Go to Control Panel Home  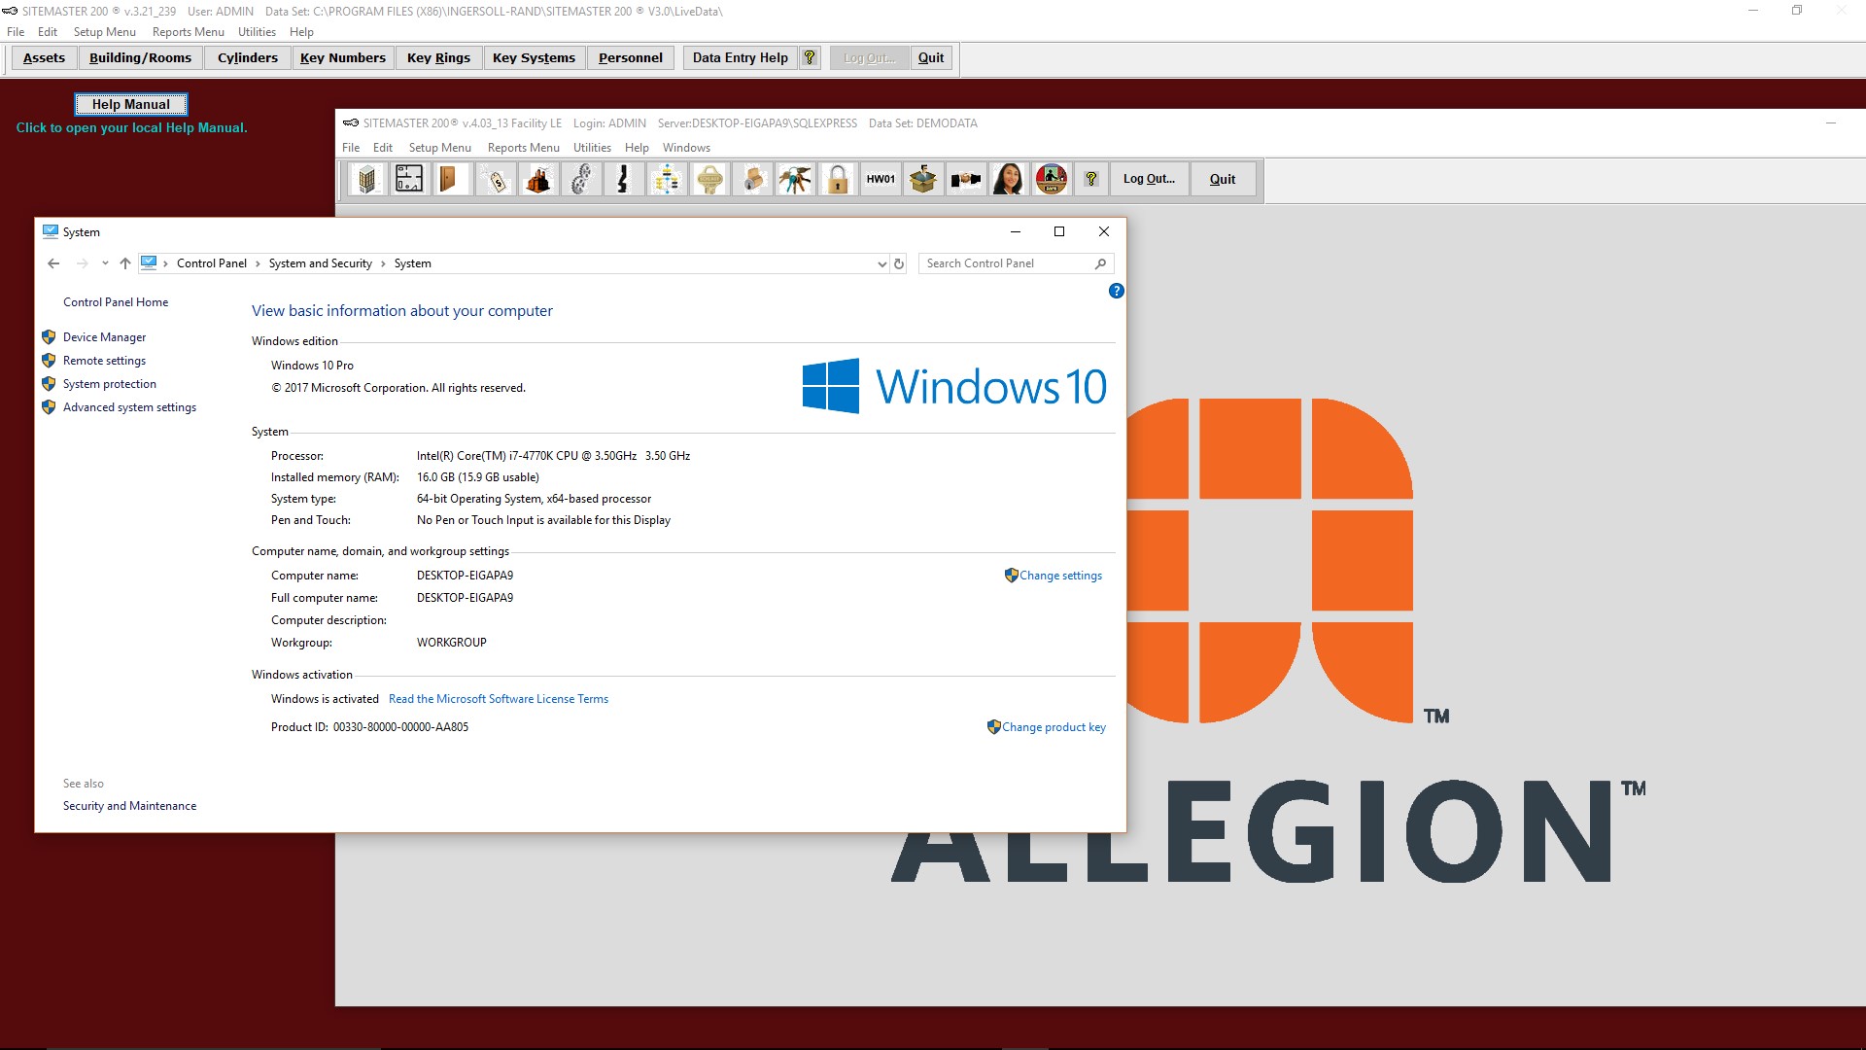116,302
